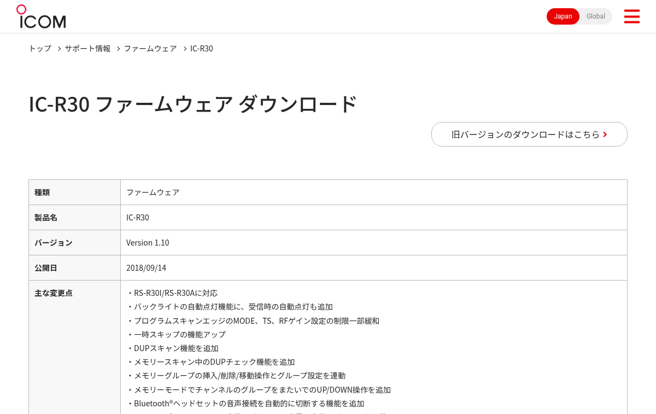This screenshot has height=414, width=656.
Task: Select the Version 1.10 cell
Action: pos(374,243)
